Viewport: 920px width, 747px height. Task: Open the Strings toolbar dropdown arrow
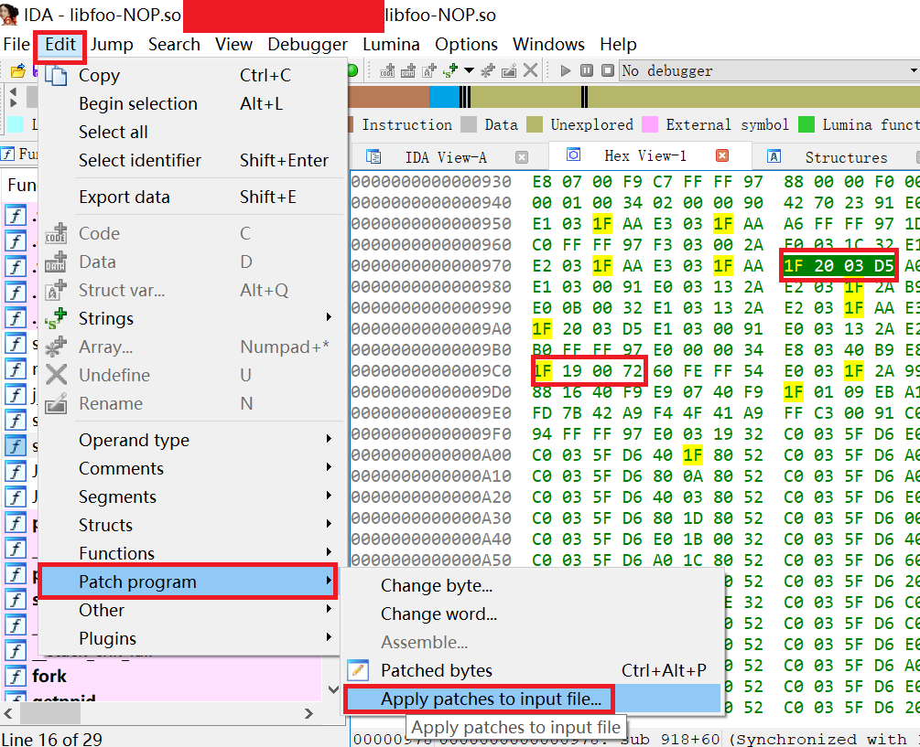469,71
